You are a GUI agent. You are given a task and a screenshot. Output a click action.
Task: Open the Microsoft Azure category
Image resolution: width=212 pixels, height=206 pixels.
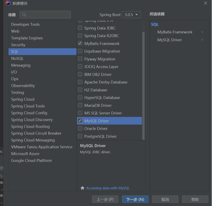(x=42, y=154)
